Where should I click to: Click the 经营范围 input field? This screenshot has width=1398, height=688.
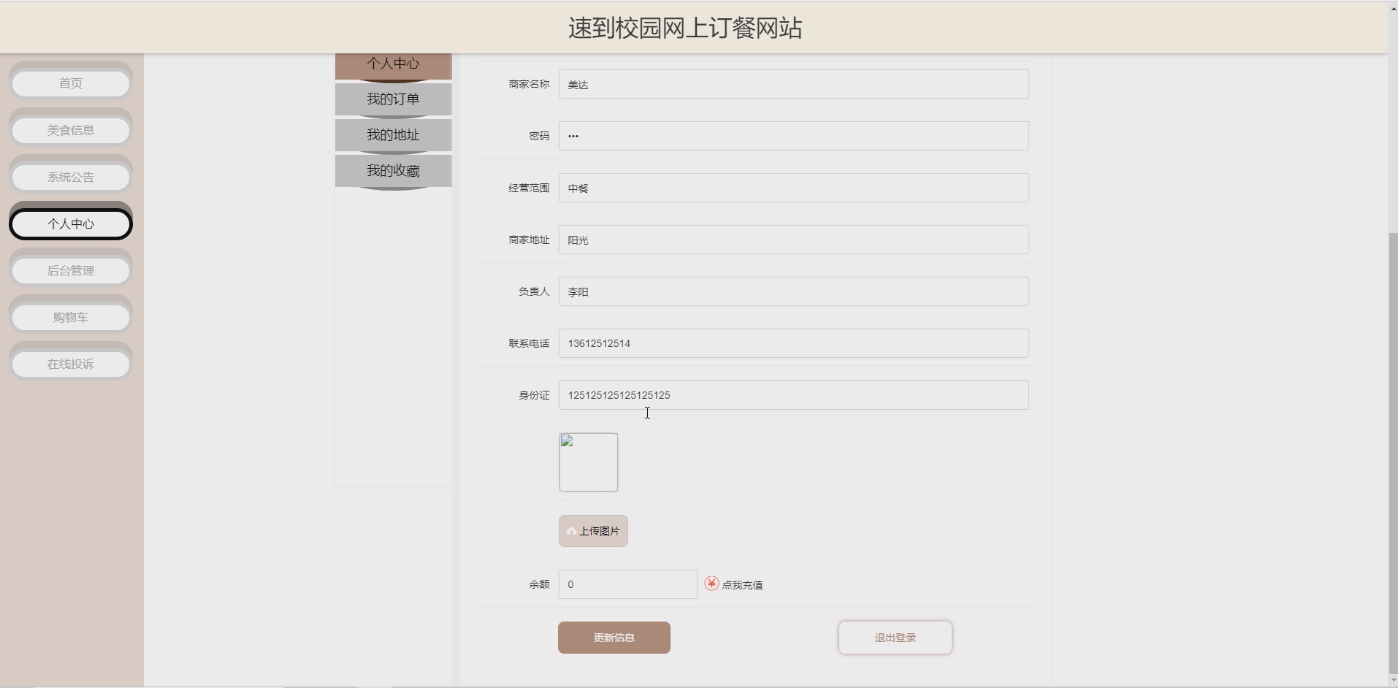point(794,188)
